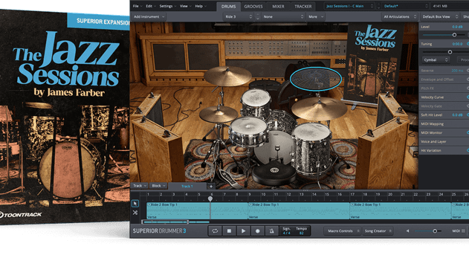
Task: Open the Settings menu
Action: [167, 6]
